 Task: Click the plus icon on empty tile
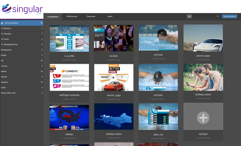click(203, 118)
